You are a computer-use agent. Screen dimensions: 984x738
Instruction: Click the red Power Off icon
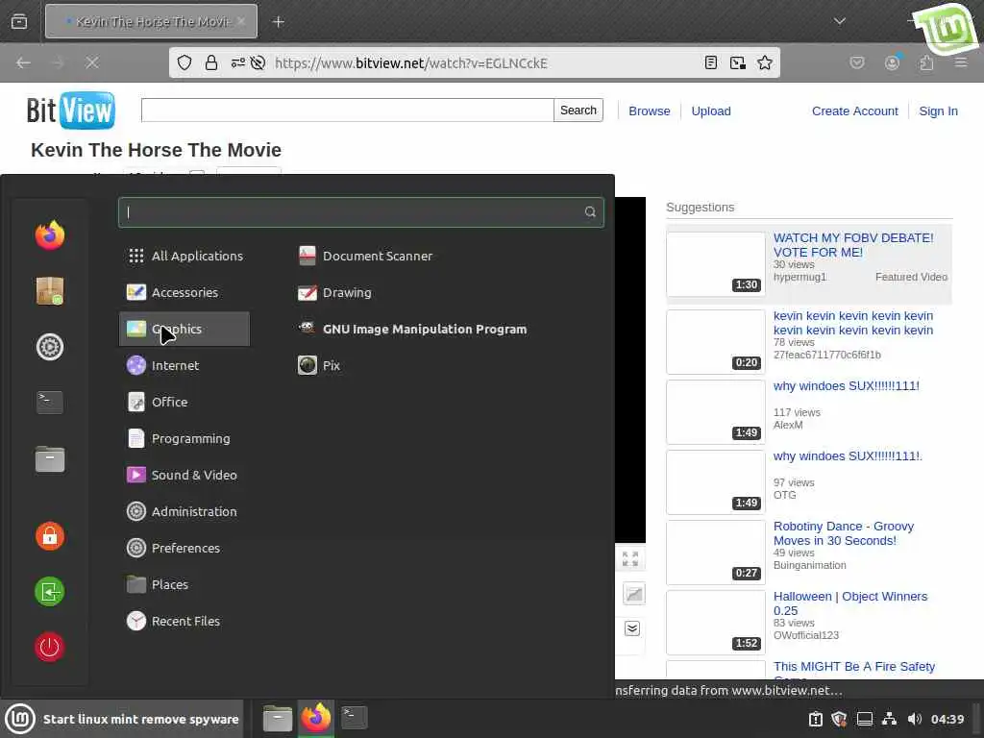point(50,647)
